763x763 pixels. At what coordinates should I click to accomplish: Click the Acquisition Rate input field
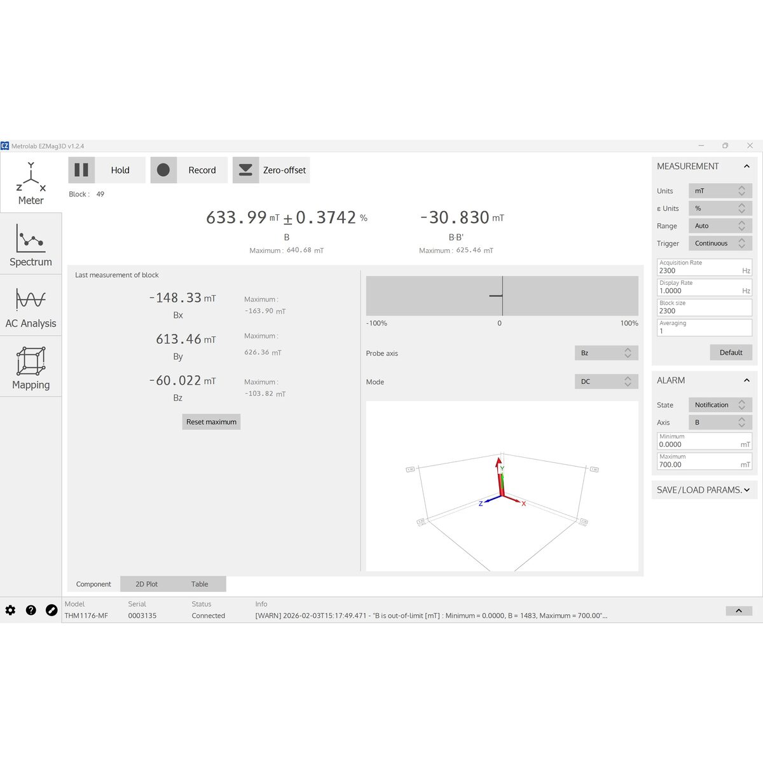pyautogui.click(x=704, y=267)
